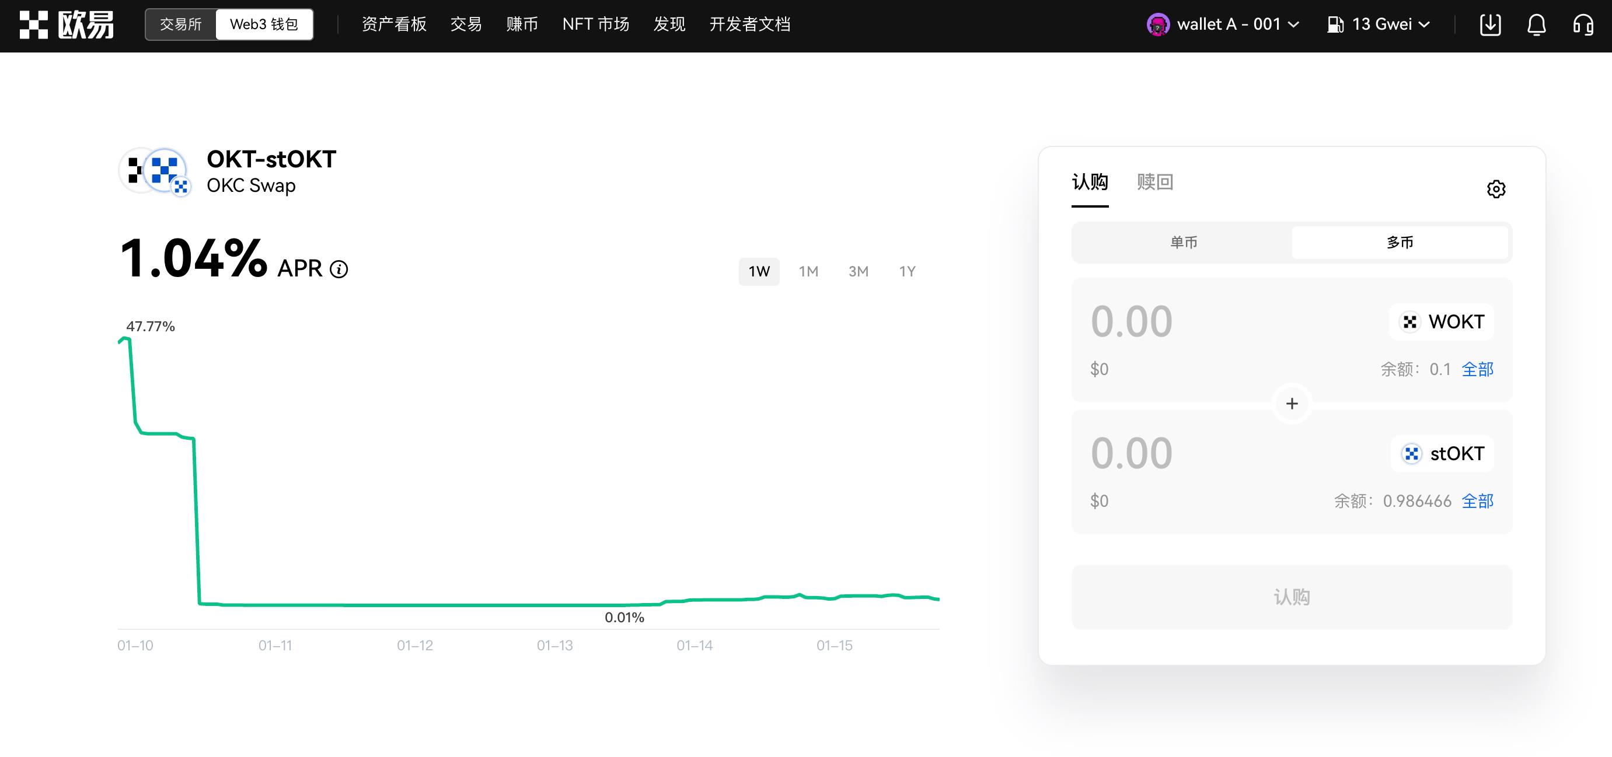The width and height of the screenshot is (1612, 757).
Task: Click the APR info tooltip icon
Action: (339, 269)
